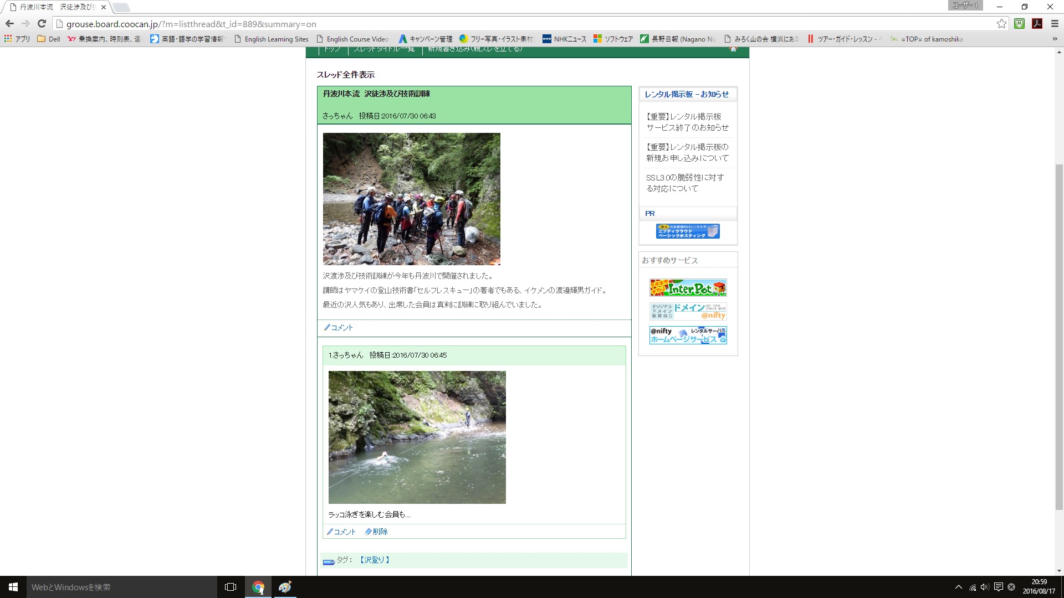Click the thread title 丹波川本流 沢徒渉及び技術訓練
Viewport: 1064px width, 598px height.
pyautogui.click(x=376, y=94)
